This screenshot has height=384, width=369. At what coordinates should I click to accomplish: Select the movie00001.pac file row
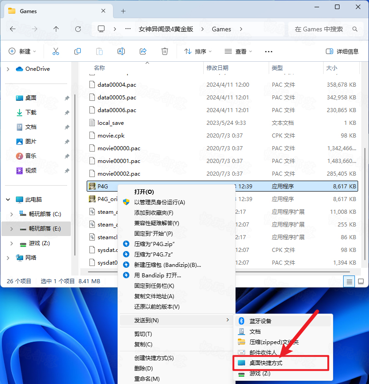pos(222,161)
